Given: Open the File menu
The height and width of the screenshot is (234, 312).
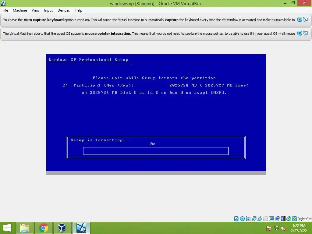Looking at the screenshot, I should coord(5,10).
